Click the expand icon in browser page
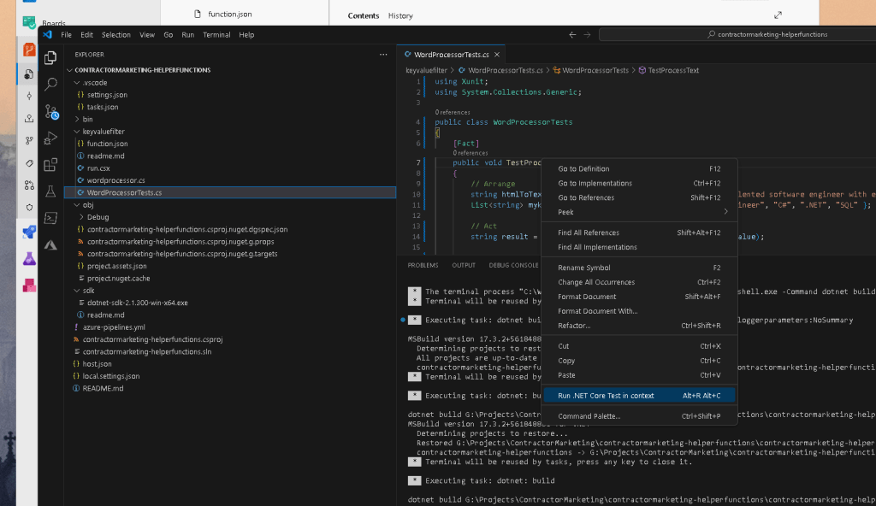876x506 pixels. click(x=778, y=15)
